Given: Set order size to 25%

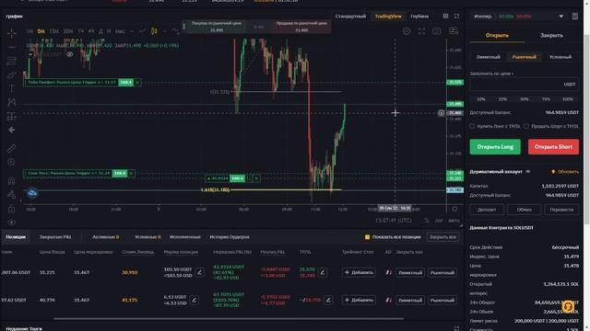Looking at the screenshot, I should pyautogui.click(x=502, y=99).
